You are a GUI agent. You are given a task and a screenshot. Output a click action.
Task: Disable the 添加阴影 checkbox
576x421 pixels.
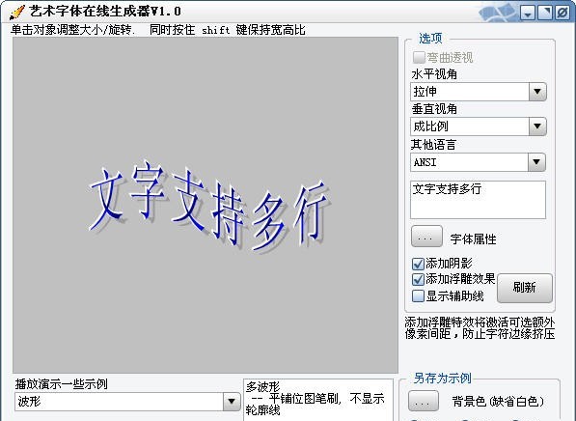click(x=418, y=264)
